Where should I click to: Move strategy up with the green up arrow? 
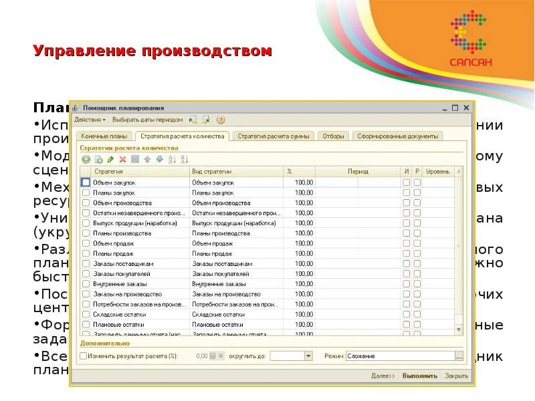coord(147,160)
